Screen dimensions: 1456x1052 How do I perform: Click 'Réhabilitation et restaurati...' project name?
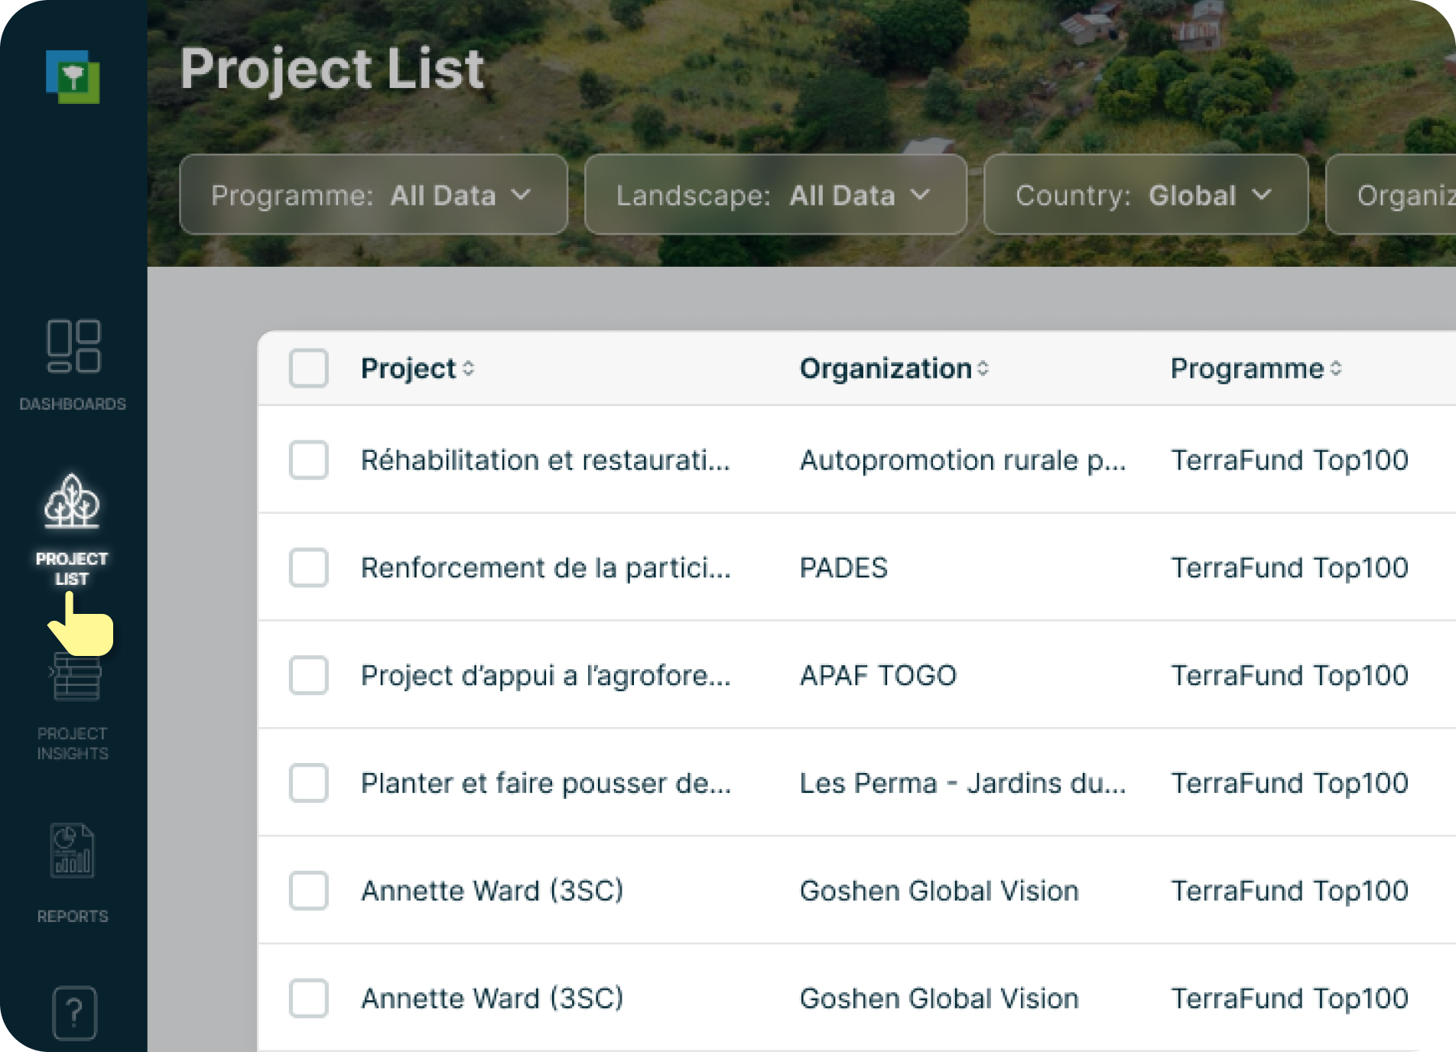(x=544, y=460)
